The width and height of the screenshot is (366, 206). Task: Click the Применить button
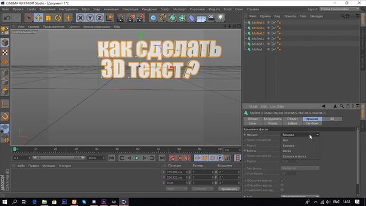pyautogui.click(x=229, y=189)
